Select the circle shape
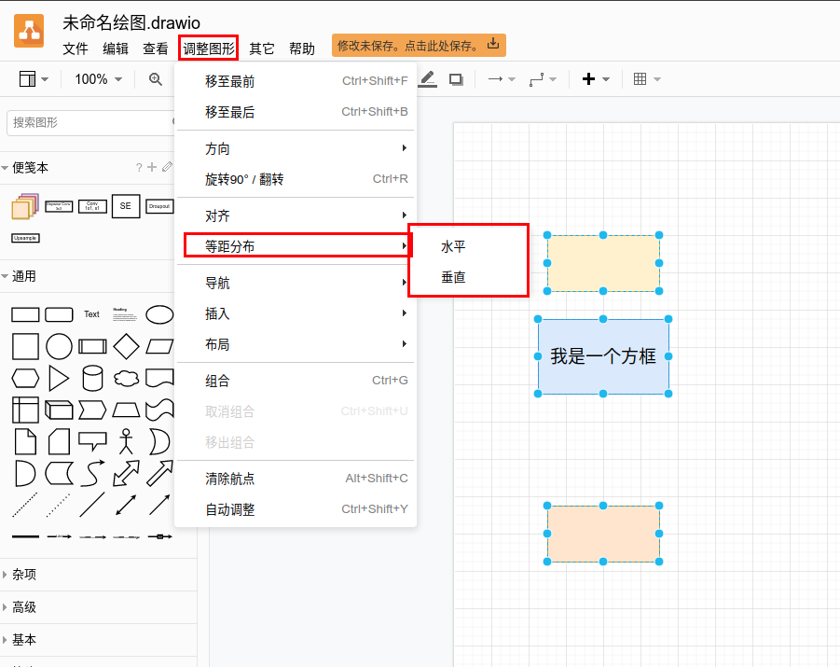Image resolution: width=840 pixels, height=667 pixels. (x=59, y=346)
